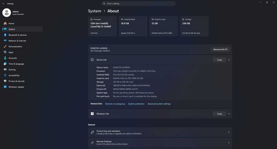Viewport: 277px width, 149px height.
Task: Click the Find a setting search box
Action: click(x=138, y=4)
